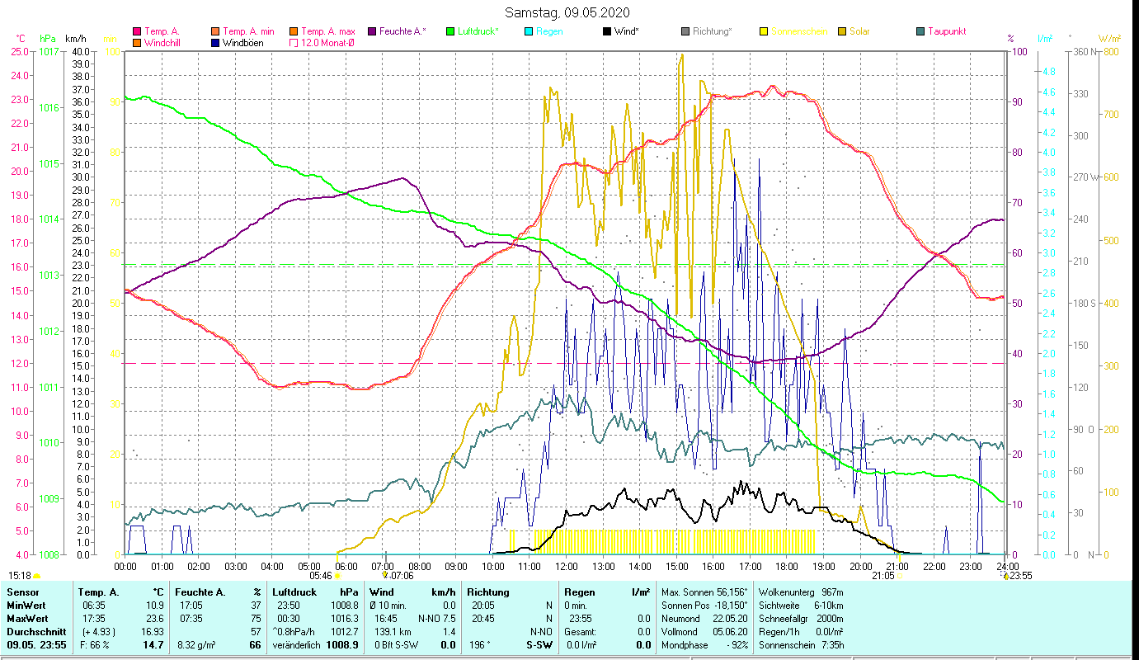The height and width of the screenshot is (660, 1139).
Task: Click the green Luftdruck* legend swatch
Action: coord(450,31)
